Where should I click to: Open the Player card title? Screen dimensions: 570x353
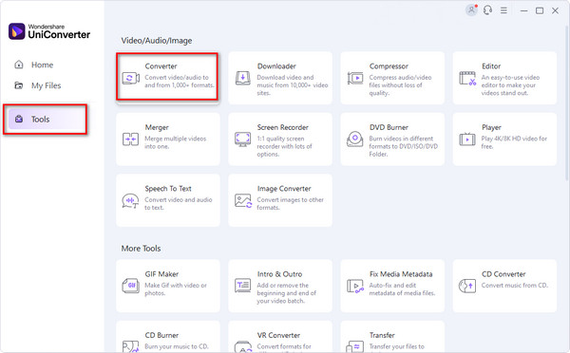491,127
